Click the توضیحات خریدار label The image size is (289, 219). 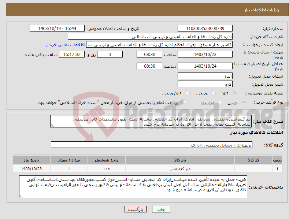[266, 187]
